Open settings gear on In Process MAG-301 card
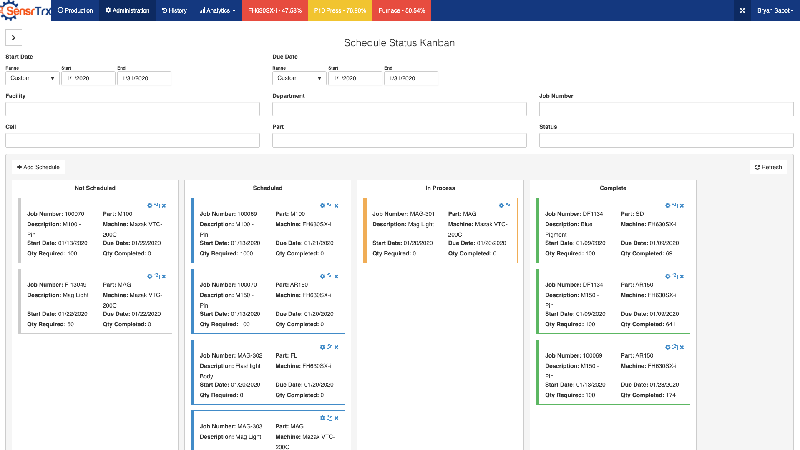 click(x=501, y=205)
